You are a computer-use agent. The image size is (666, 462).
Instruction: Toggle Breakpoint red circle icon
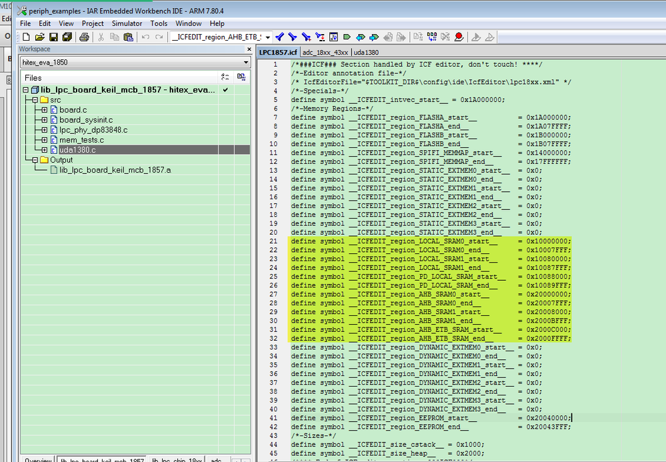point(459,37)
